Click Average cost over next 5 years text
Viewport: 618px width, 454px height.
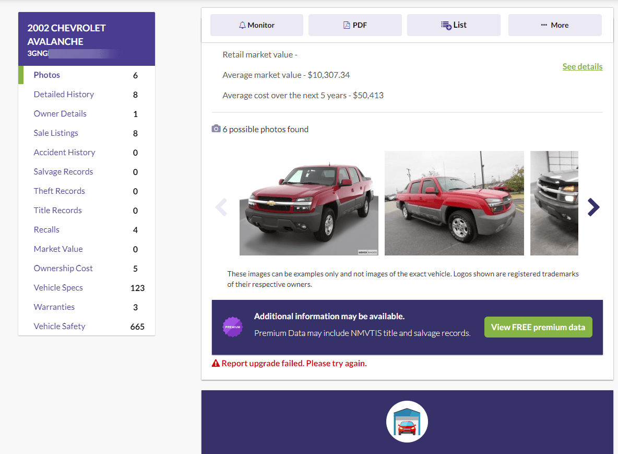point(303,96)
